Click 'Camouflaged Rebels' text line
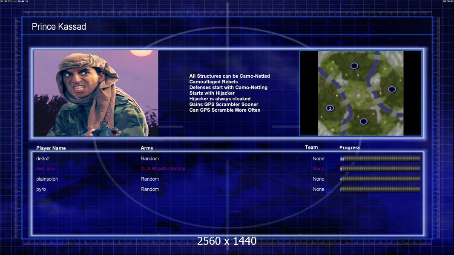The width and height of the screenshot is (454, 255). 213,82
